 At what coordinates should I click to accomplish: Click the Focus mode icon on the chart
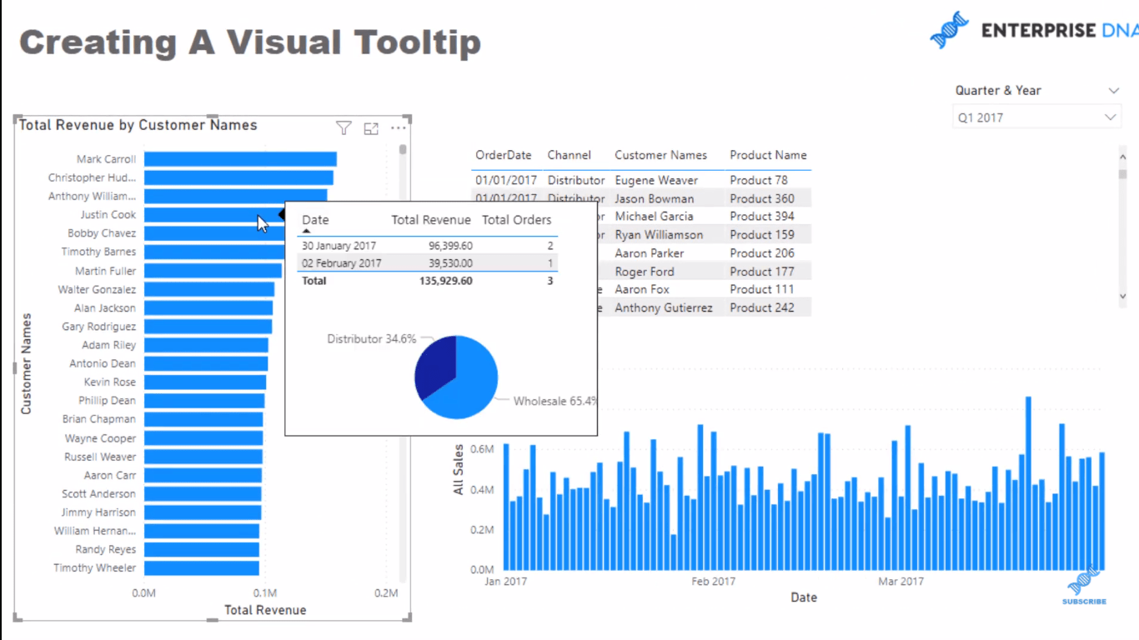click(371, 128)
